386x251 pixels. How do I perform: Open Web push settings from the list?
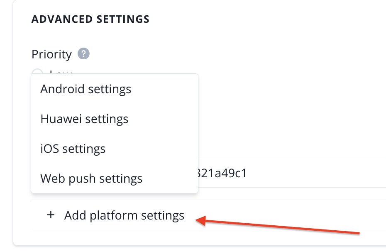click(x=91, y=179)
